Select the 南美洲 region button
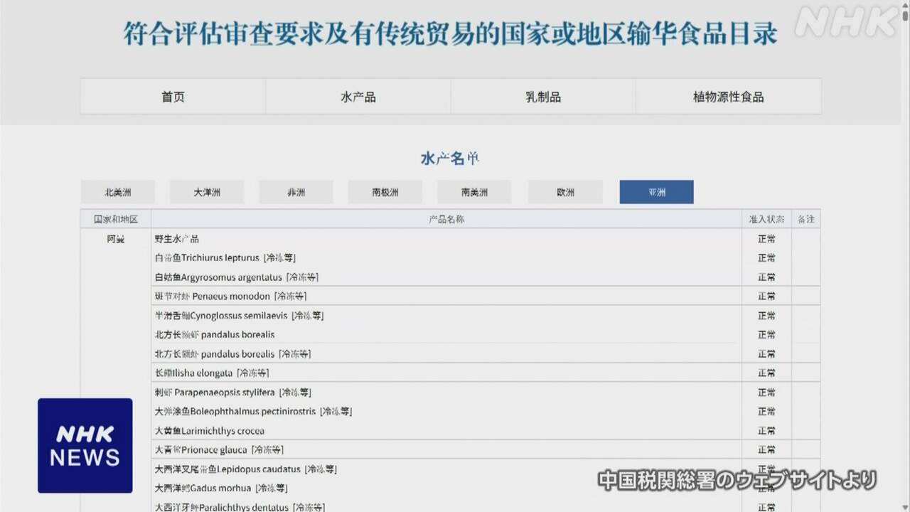 click(x=474, y=192)
